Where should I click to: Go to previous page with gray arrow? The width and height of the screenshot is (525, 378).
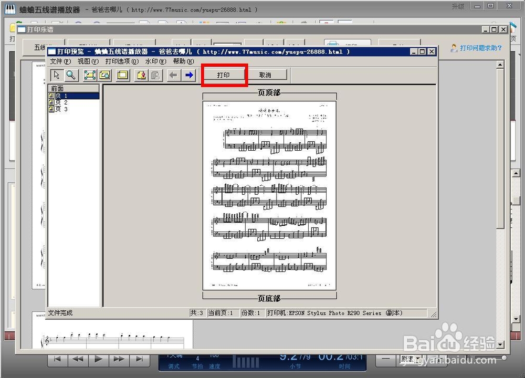(x=173, y=75)
